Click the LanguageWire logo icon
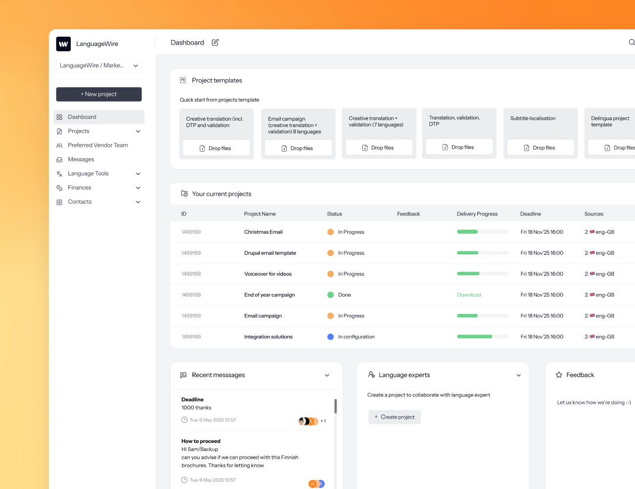Image resolution: width=635 pixels, height=489 pixels. (63, 44)
